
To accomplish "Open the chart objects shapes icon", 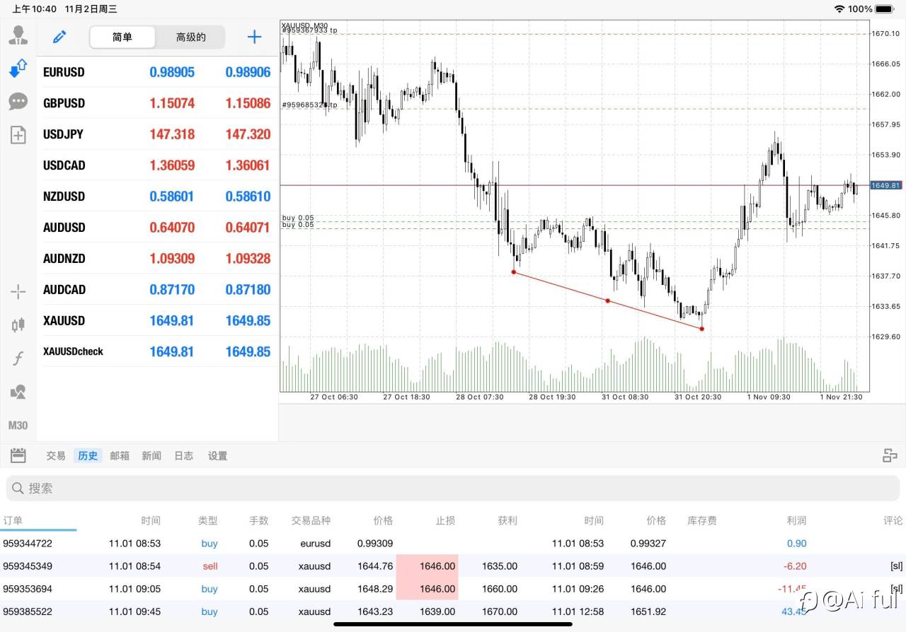I will (x=18, y=392).
